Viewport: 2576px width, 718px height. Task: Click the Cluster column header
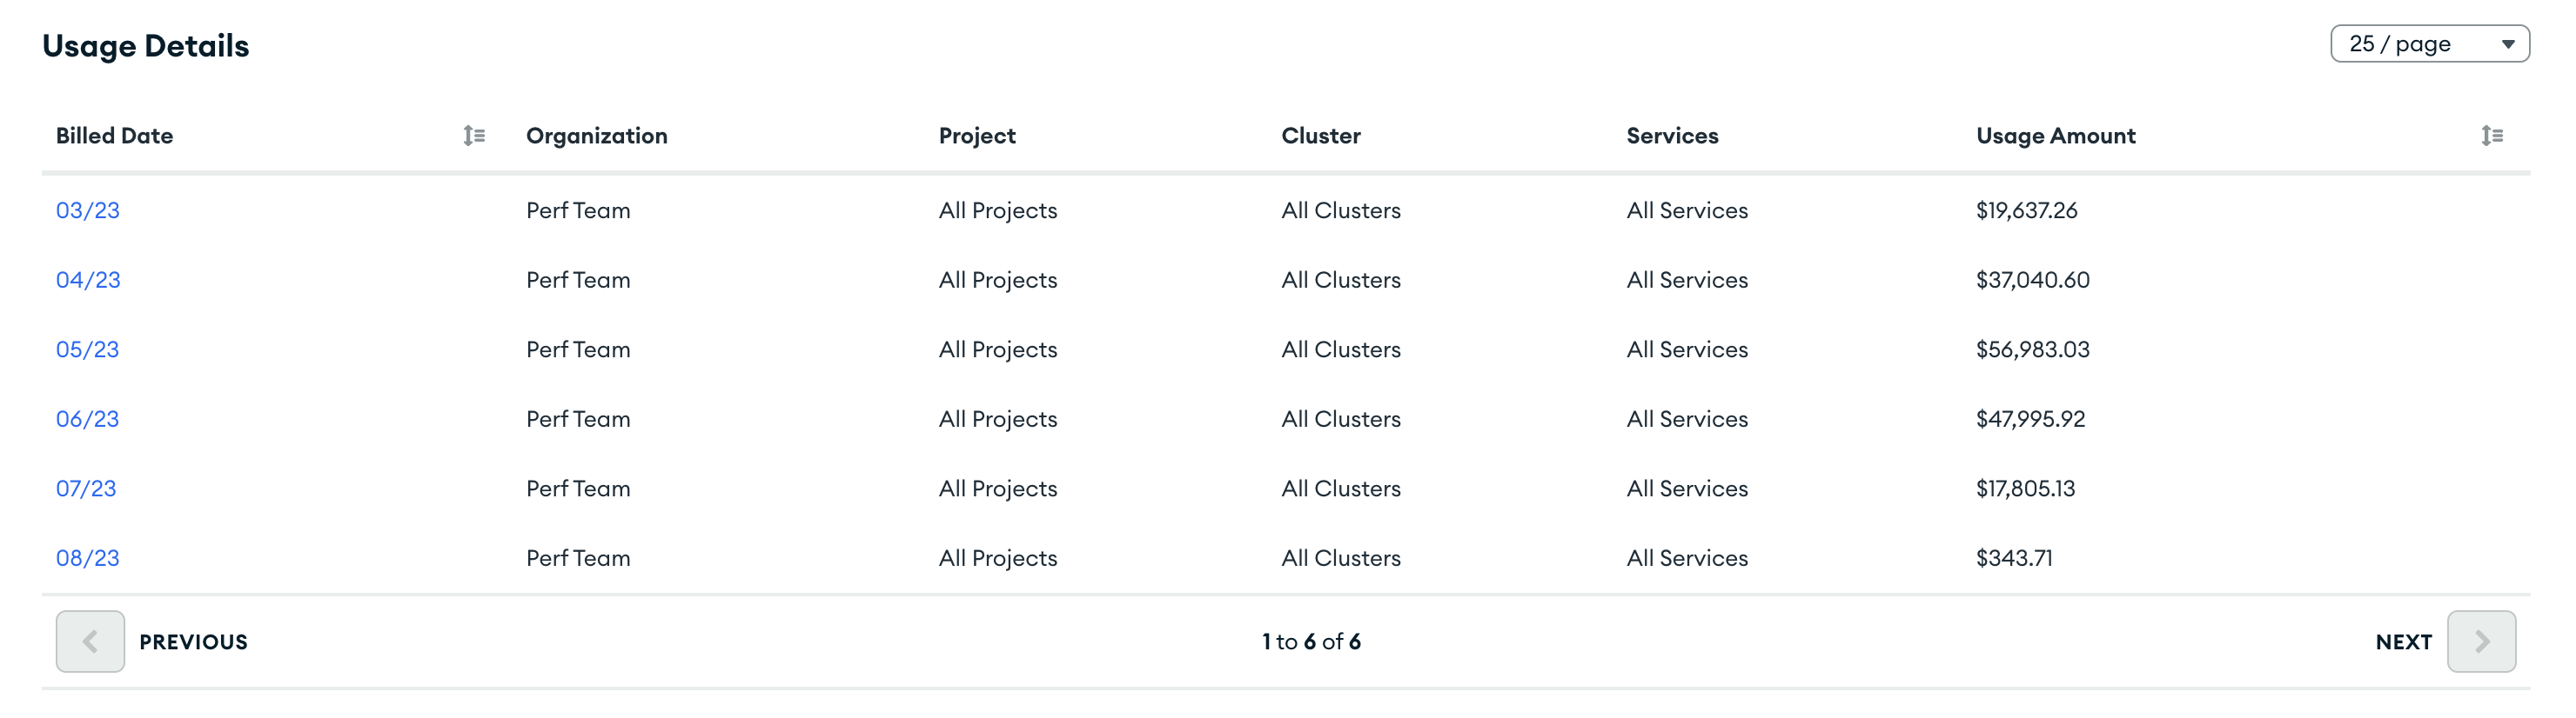coord(1321,136)
